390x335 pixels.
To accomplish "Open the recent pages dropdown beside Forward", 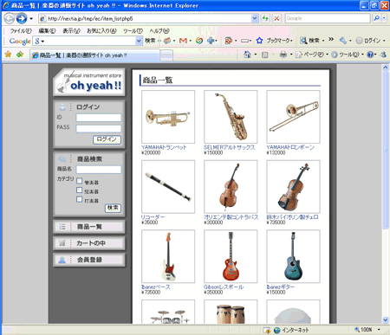I will (31, 19).
